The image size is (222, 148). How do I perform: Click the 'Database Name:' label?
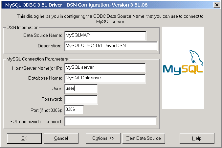click(x=45, y=78)
